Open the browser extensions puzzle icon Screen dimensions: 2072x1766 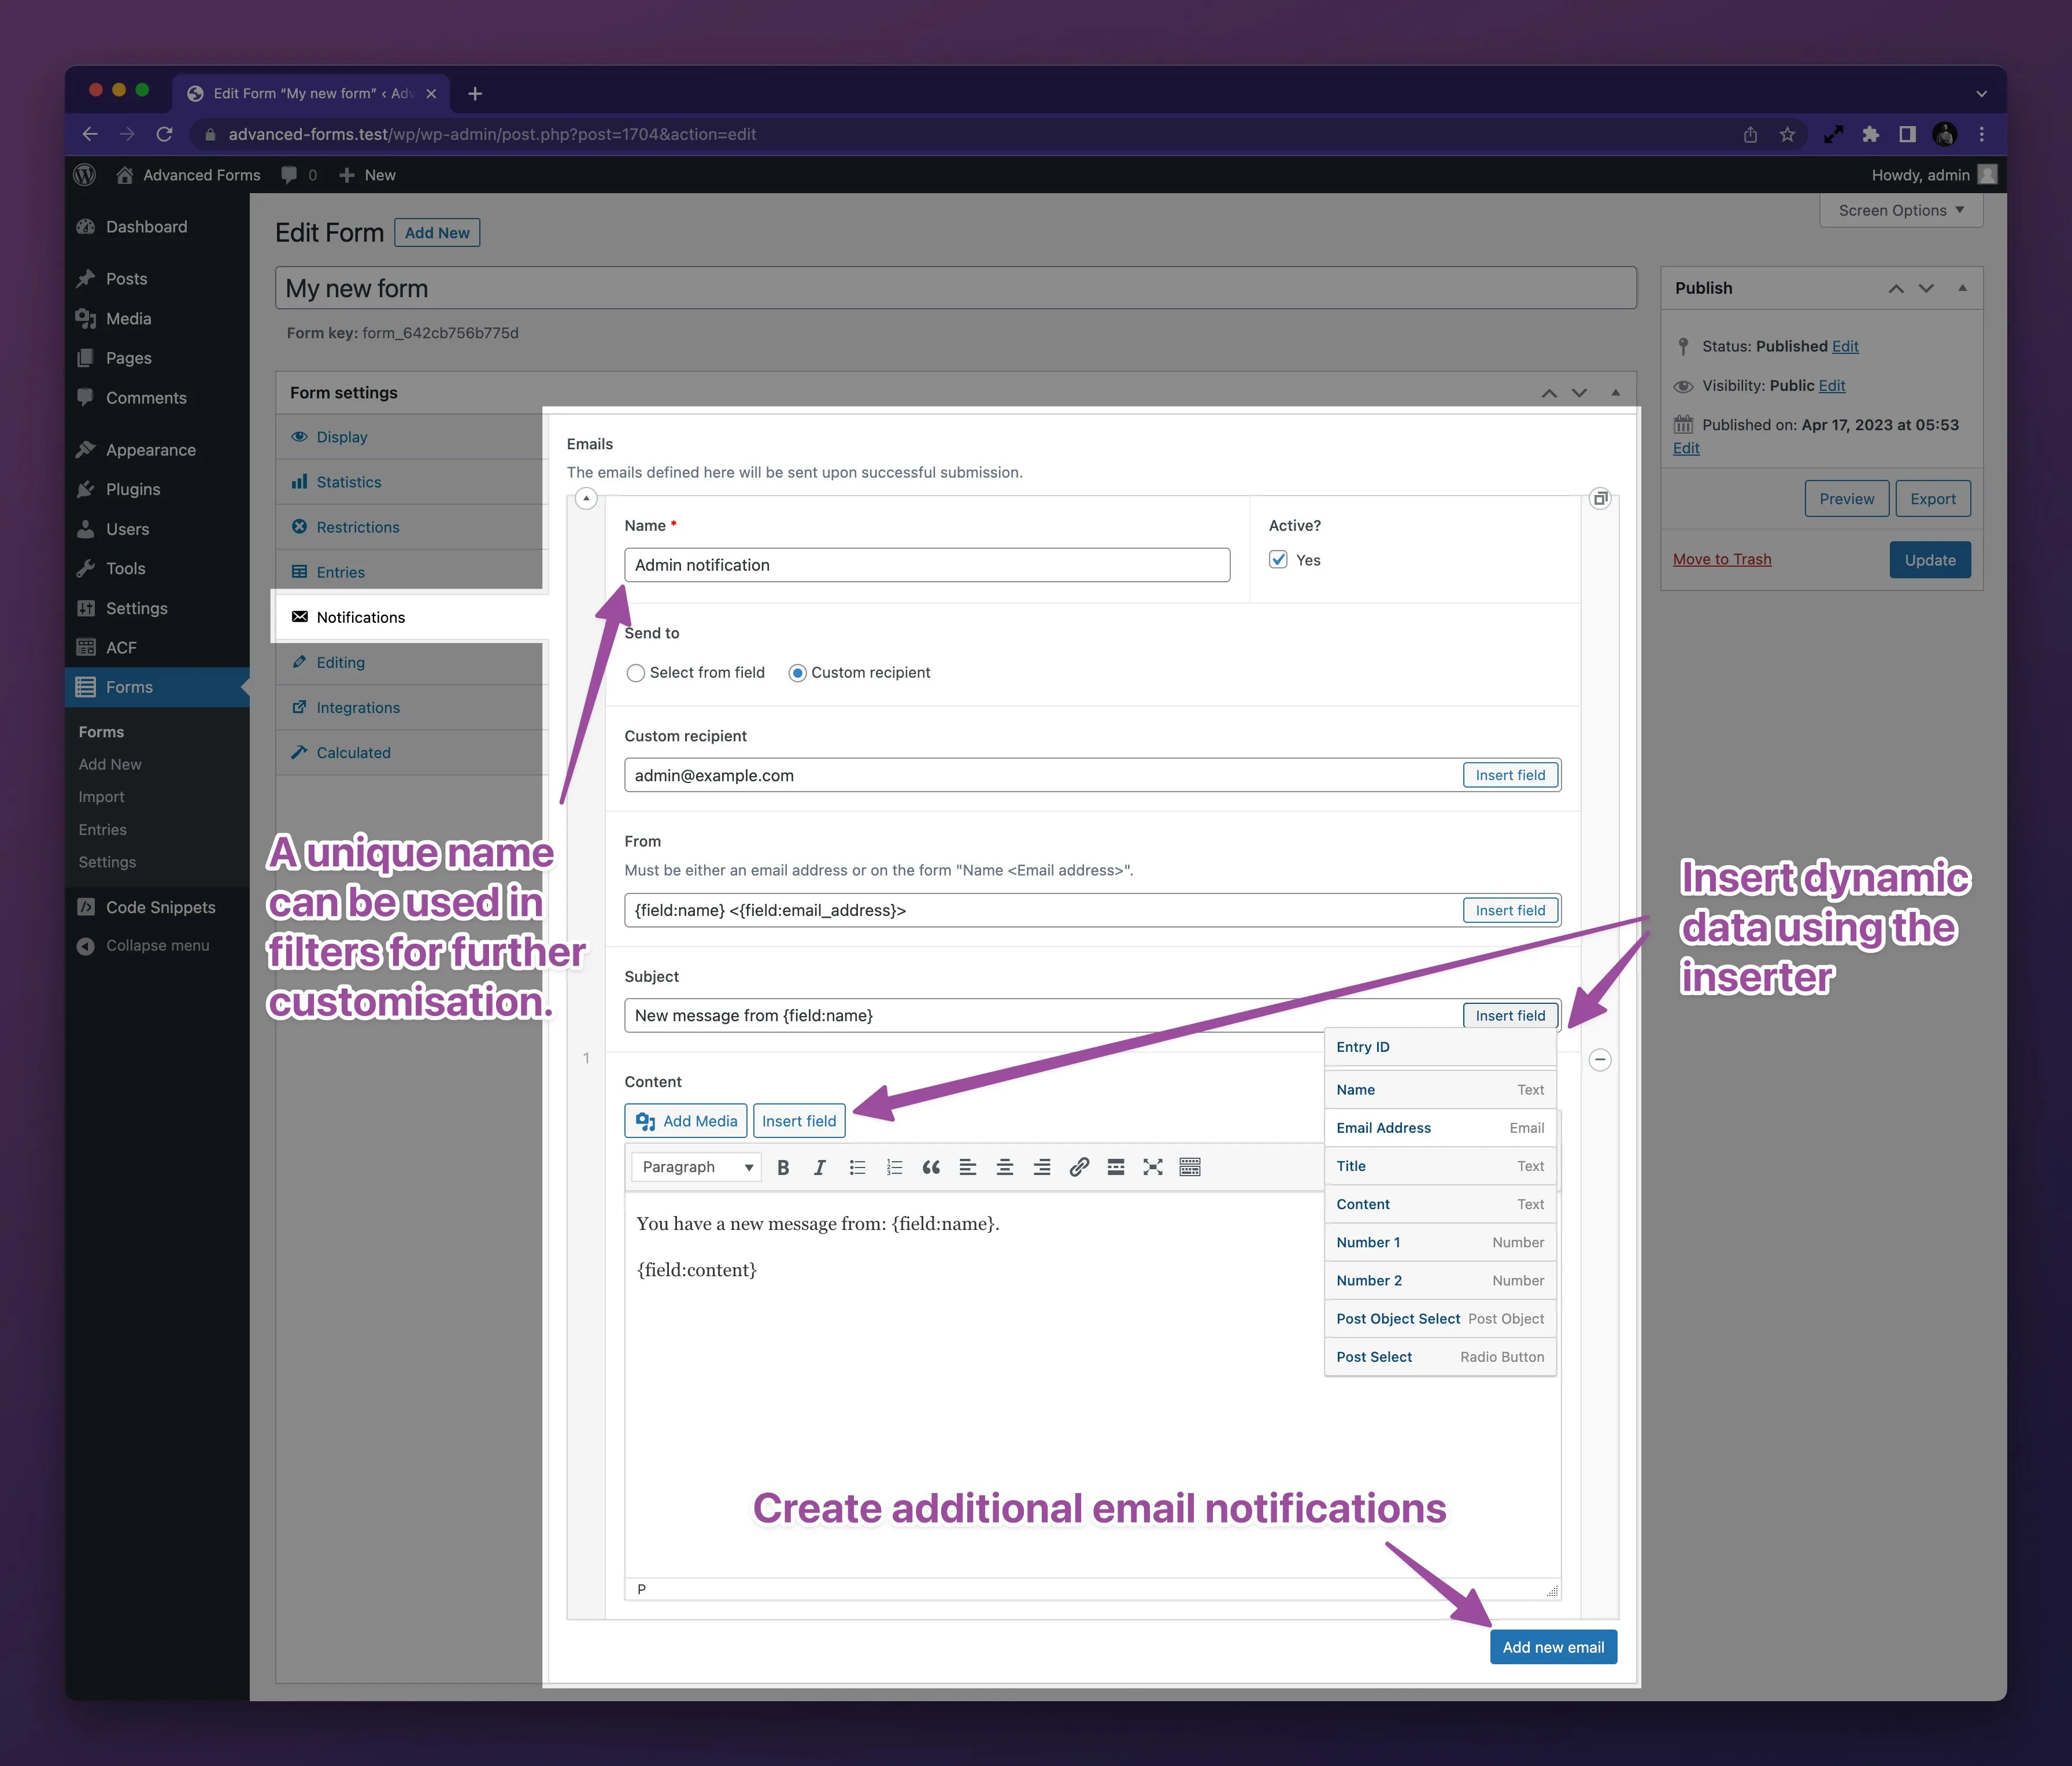click(x=1870, y=134)
